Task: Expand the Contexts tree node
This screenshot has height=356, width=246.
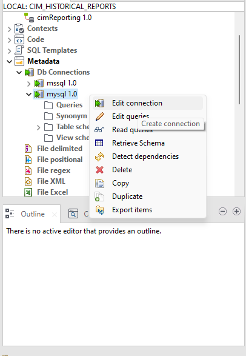Action: tap(9, 29)
